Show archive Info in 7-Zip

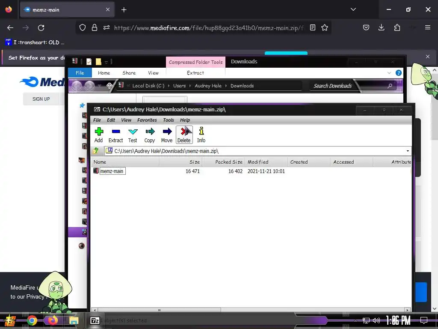point(201,135)
